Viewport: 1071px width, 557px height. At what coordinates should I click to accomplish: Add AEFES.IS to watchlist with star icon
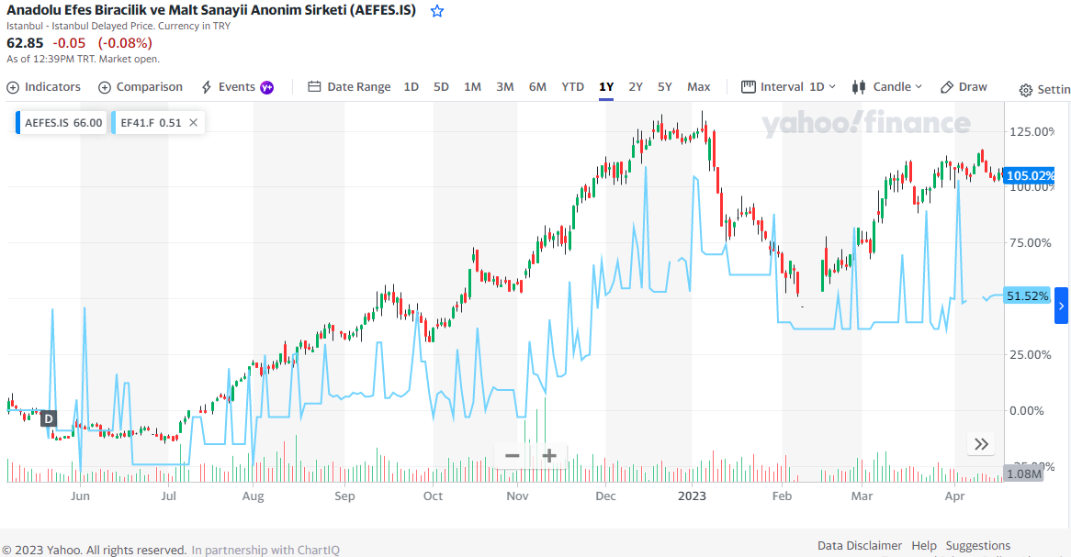point(437,11)
